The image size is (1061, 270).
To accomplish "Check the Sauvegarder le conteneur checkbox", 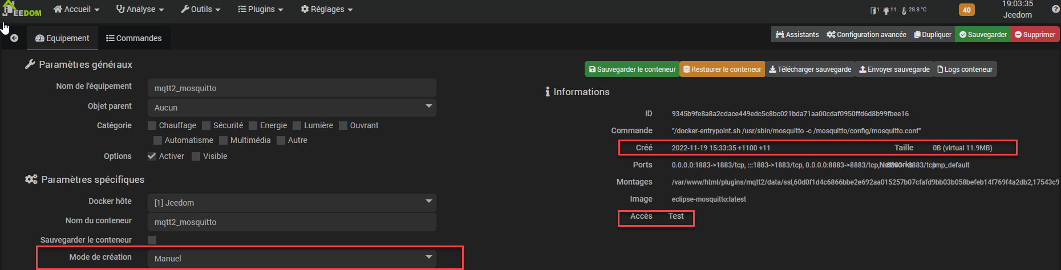I will click(152, 240).
